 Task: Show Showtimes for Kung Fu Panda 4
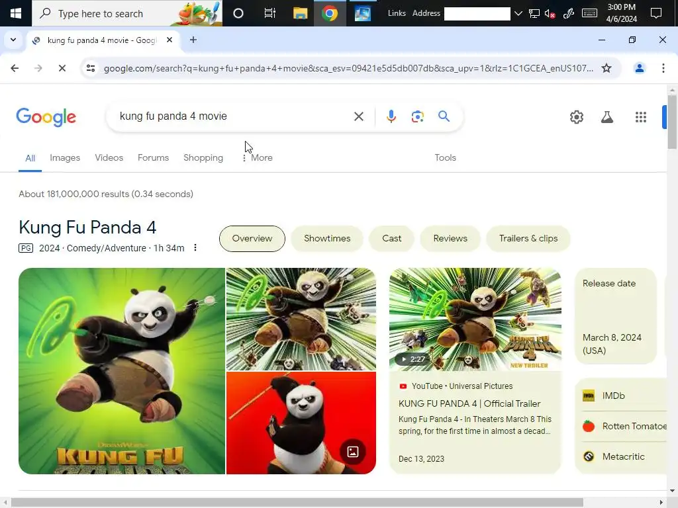coord(327,238)
